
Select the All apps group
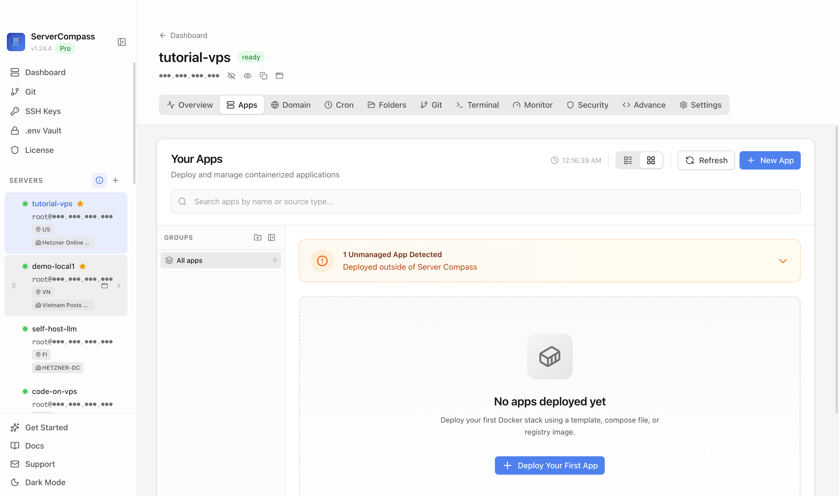221,260
